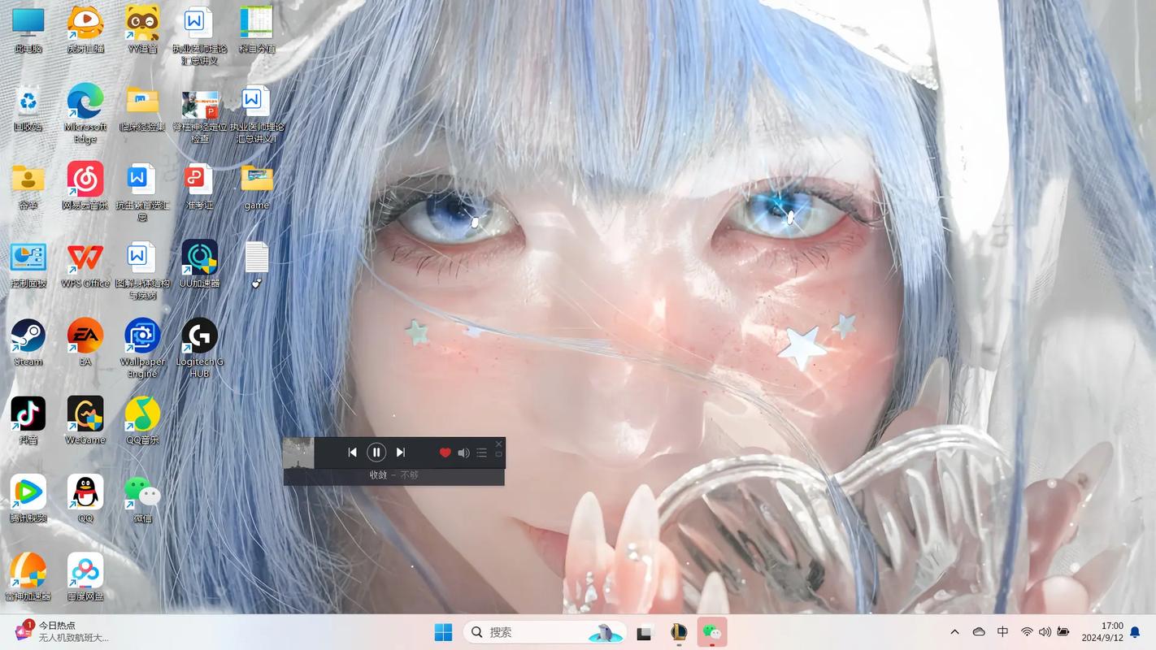Launch the 虎牙直播 shortcut
Viewport: 1156px width, 650px height.
pos(85,29)
